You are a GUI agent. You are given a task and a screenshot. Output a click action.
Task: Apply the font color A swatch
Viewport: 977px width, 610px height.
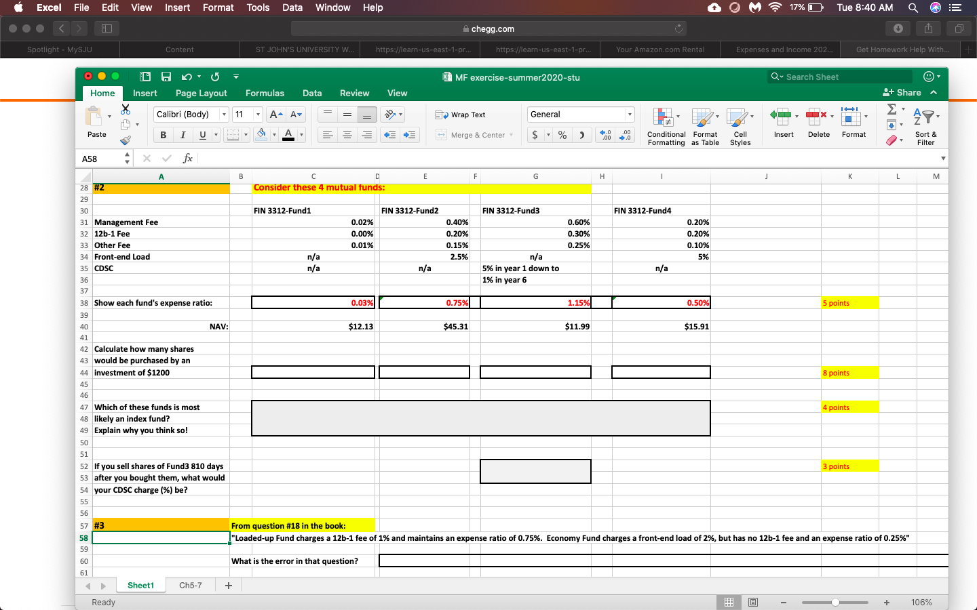coord(288,134)
